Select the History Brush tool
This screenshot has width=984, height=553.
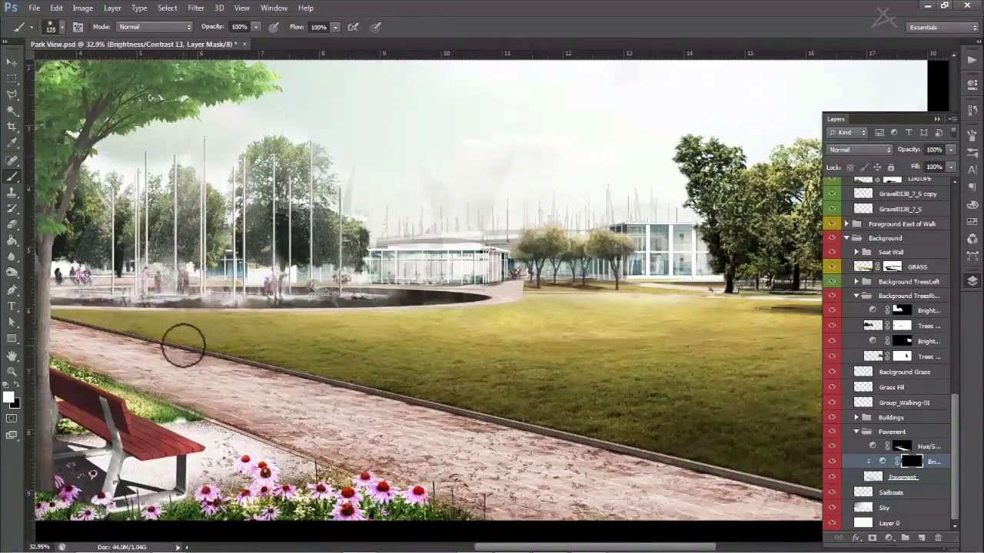[x=12, y=208]
